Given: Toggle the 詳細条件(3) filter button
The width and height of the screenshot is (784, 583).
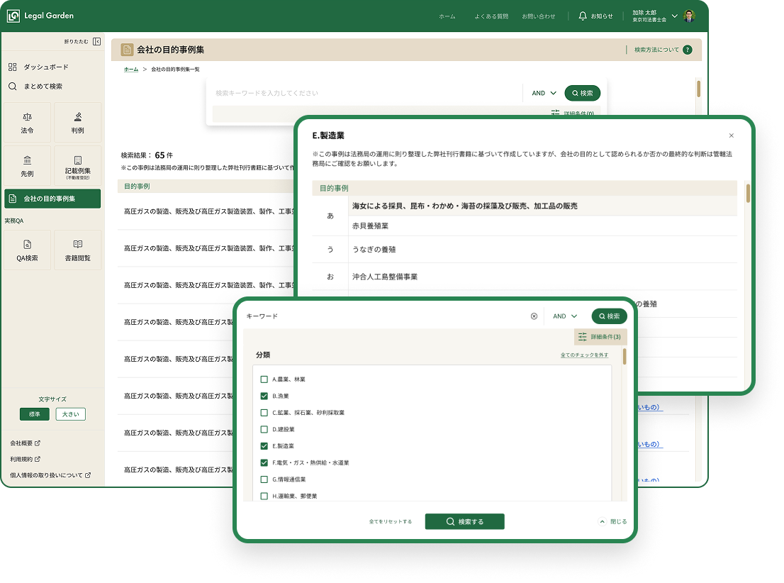Looking at the screenshot, I should [x=600, y=337].
